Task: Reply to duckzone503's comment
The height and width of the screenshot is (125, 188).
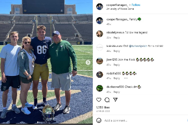Action: tap(117, 92)
